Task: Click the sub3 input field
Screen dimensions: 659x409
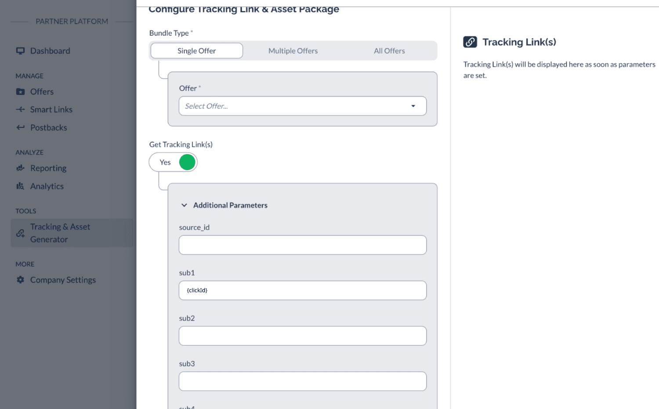Action: (303, 381)
